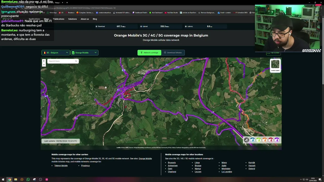
Task: Open the Liège coverage link
Action: [197, 163]
